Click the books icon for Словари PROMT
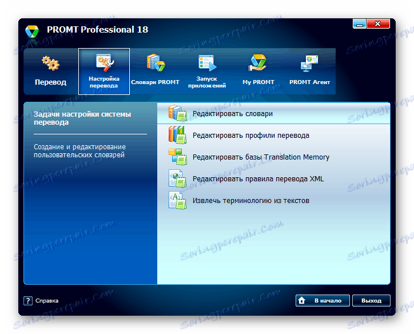This screenshot has height=334, width=414. coord(156,63)
